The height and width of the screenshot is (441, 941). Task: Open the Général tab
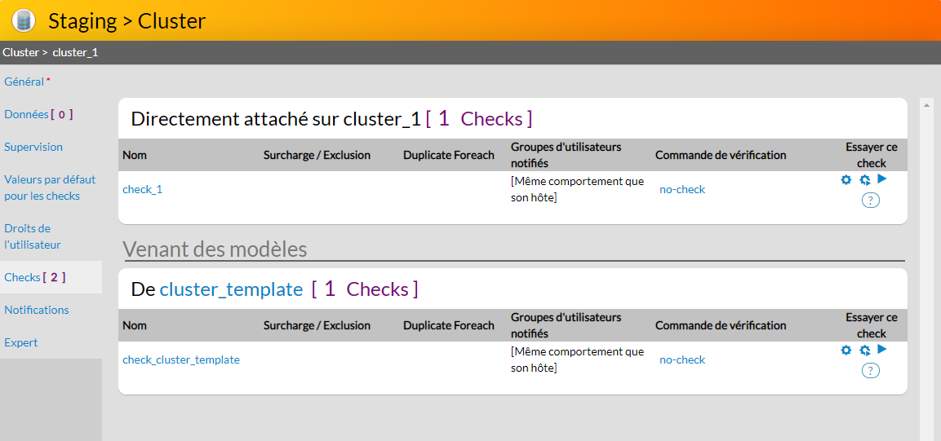[24, 82]
